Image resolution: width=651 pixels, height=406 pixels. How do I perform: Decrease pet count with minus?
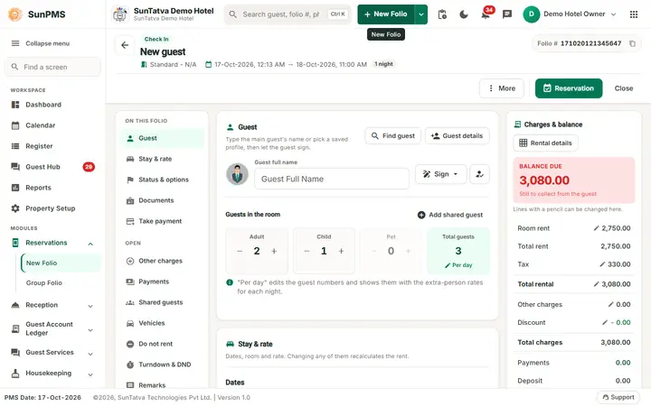pyautogui.click(x=374, y=251)
